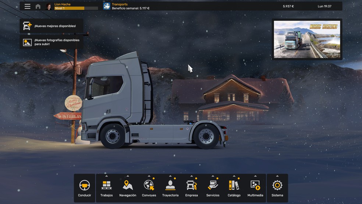Open the hamburger main menu

pyautogui.click(x=28, y=6)
